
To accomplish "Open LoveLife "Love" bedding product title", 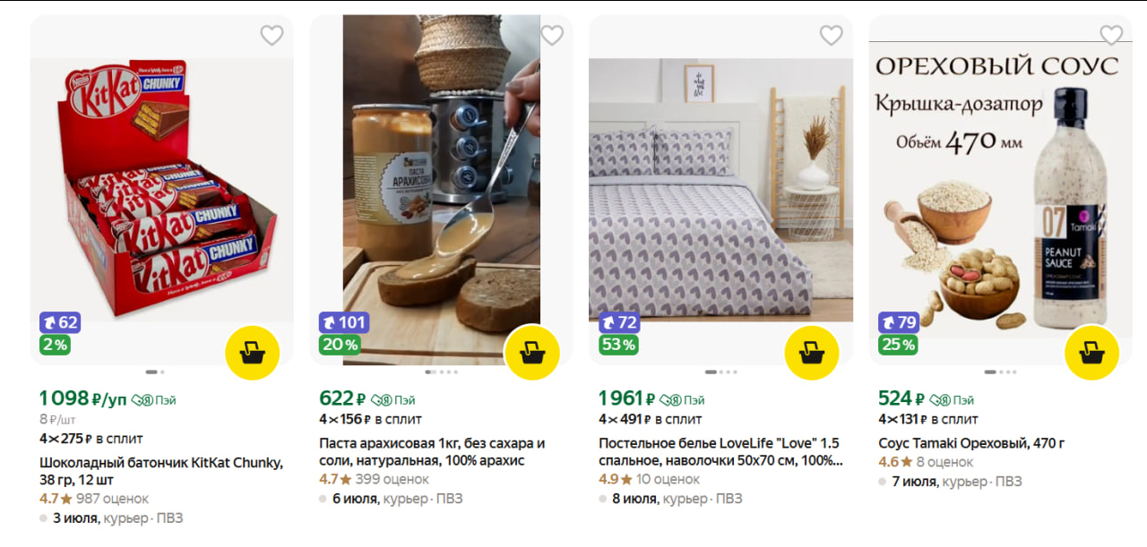I will pyautogui.click(x=719, y=452).
